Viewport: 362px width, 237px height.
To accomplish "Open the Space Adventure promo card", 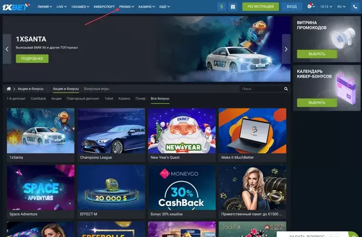I will point(41,192).
